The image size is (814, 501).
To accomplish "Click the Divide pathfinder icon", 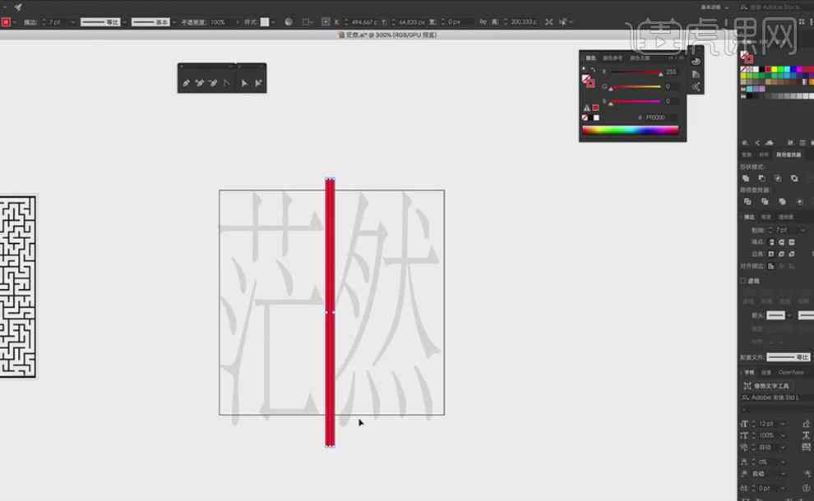I will pos(747,202).
